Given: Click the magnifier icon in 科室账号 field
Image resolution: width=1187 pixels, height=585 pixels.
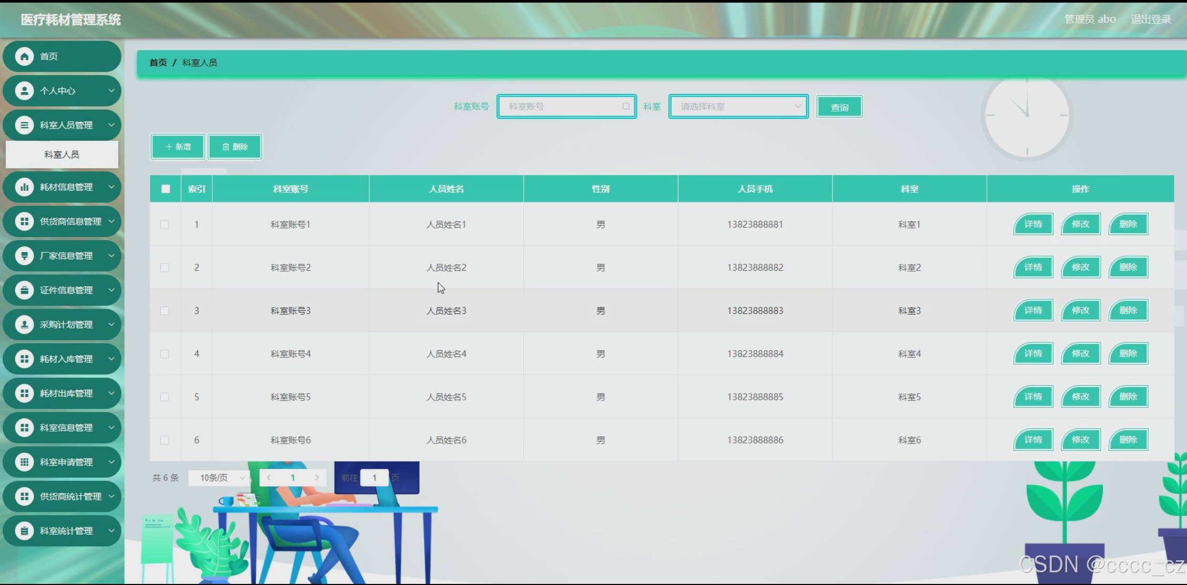Looking at the screenshot, I should [626, 107].
